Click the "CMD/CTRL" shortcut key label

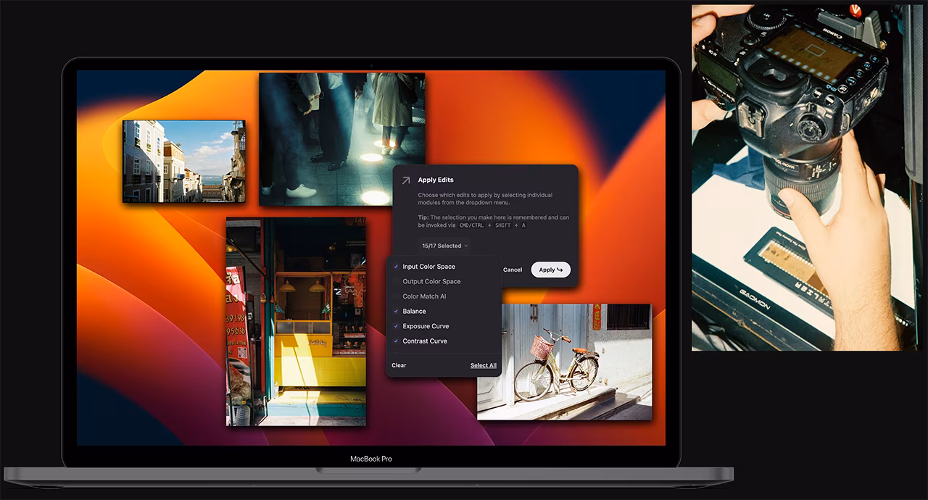pos(471,225)
